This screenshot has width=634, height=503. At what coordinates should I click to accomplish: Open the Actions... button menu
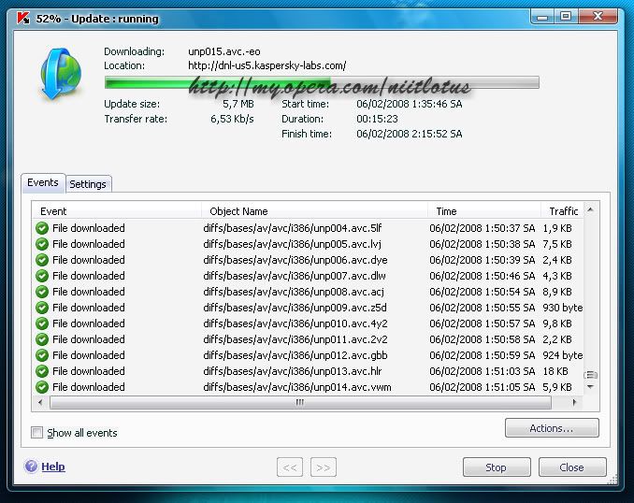[x=552, y=428]
